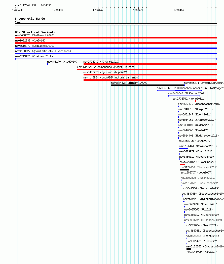Select variant nsv3386319 (Audano2019)
The height and width of the screenshot is (264, 224).
coord(197,157)
